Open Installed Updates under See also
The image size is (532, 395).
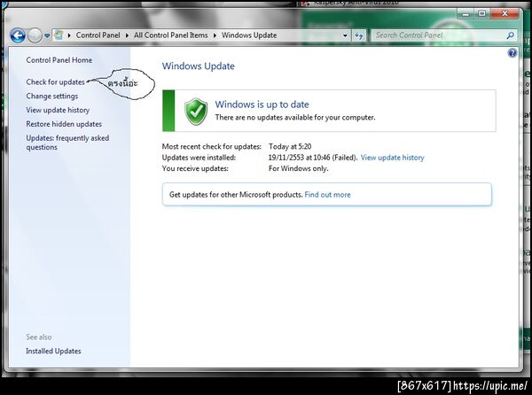[53, 351]
